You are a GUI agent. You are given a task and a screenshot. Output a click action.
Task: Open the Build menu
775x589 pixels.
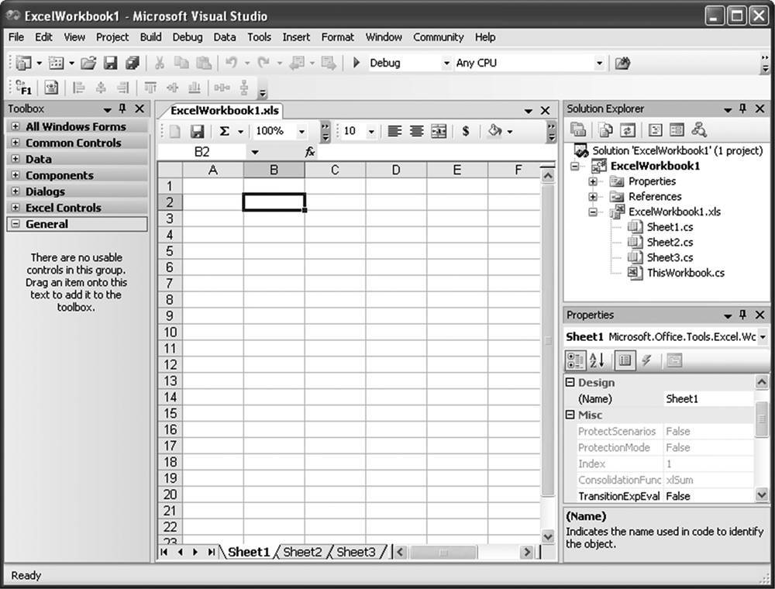[151, 37]
